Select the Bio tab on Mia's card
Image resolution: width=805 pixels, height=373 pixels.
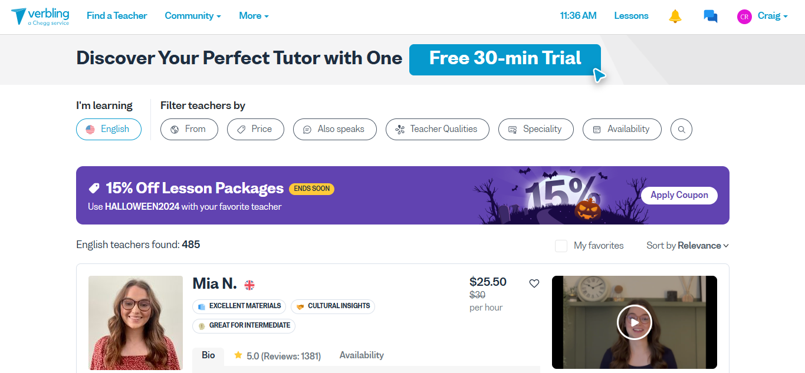[x=208, y=355]
